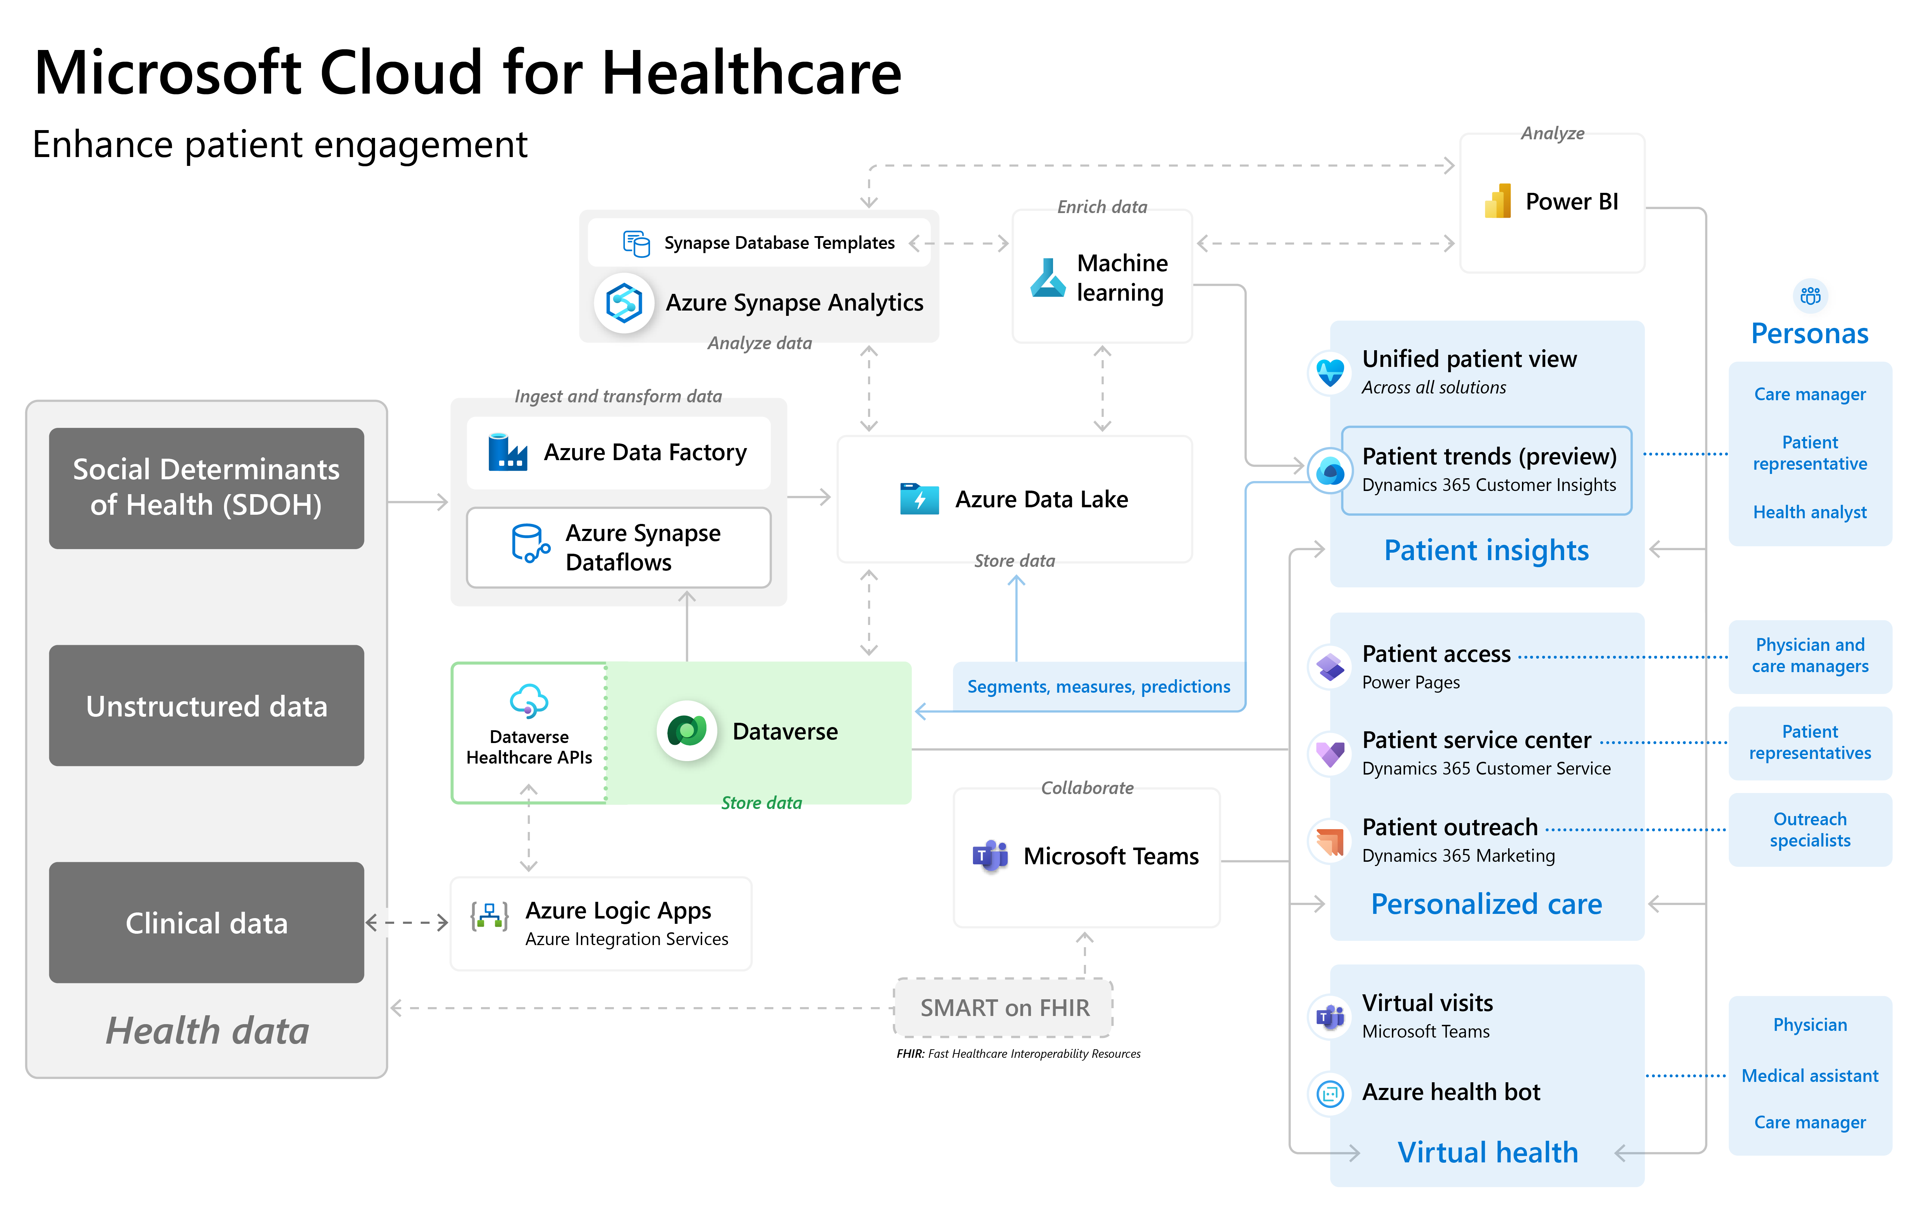
Task: Click the Collaborate caption above Teams
Action: 1087,788
